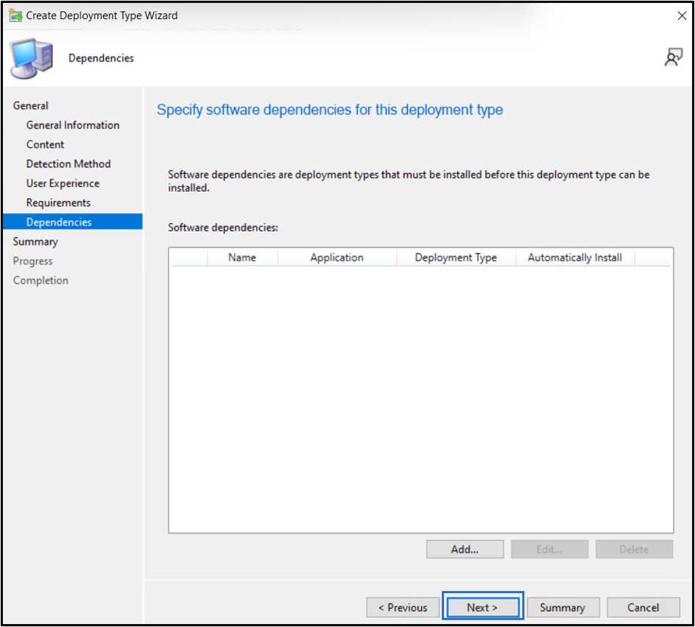Click the 'Specify software dependencies' heading
The width and height of the screenshot is (695, 627).
pos(330,110)
